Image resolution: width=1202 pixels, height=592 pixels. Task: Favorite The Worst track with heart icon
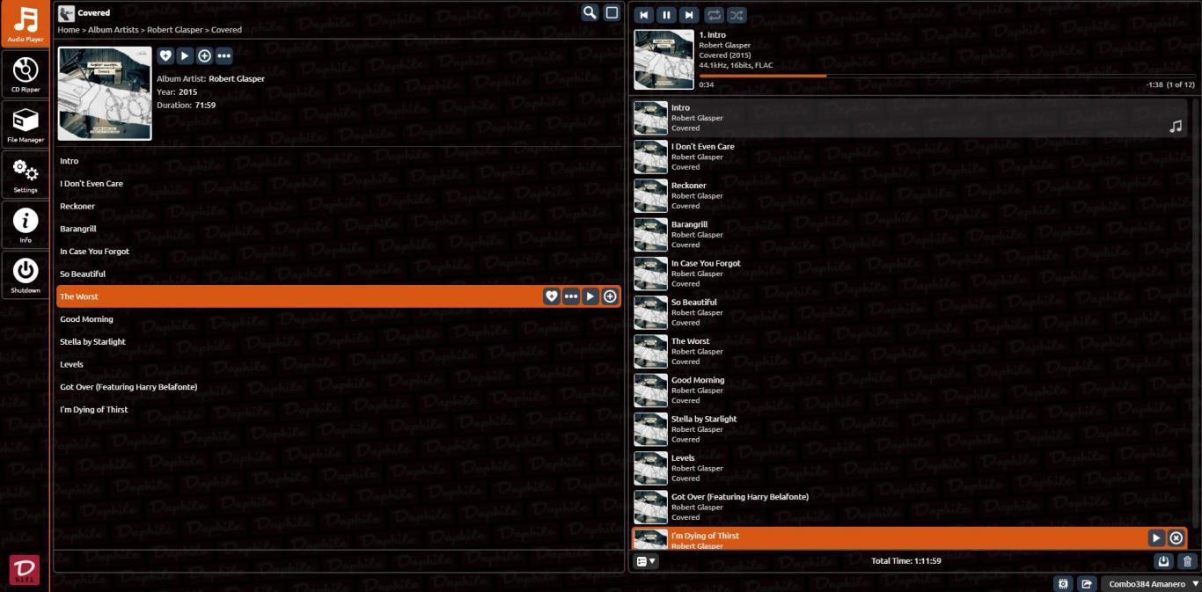click(552, 296)
